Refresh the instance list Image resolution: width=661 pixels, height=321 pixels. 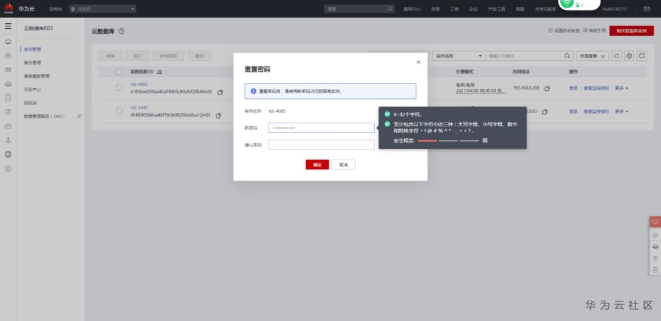tap(617, 56)
